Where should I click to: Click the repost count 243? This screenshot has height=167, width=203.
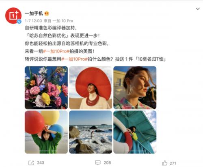(x=41, y=163)
